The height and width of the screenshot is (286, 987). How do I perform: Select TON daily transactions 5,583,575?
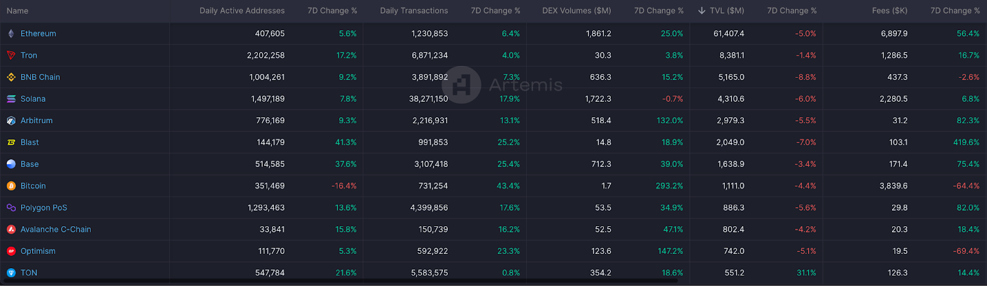click(x=430, y=273)
